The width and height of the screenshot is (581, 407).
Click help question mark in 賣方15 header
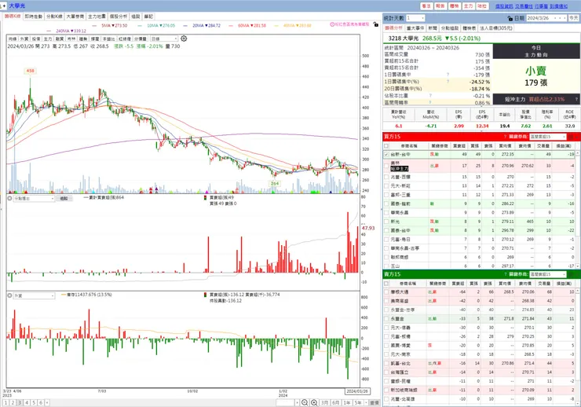click(505, 274)
